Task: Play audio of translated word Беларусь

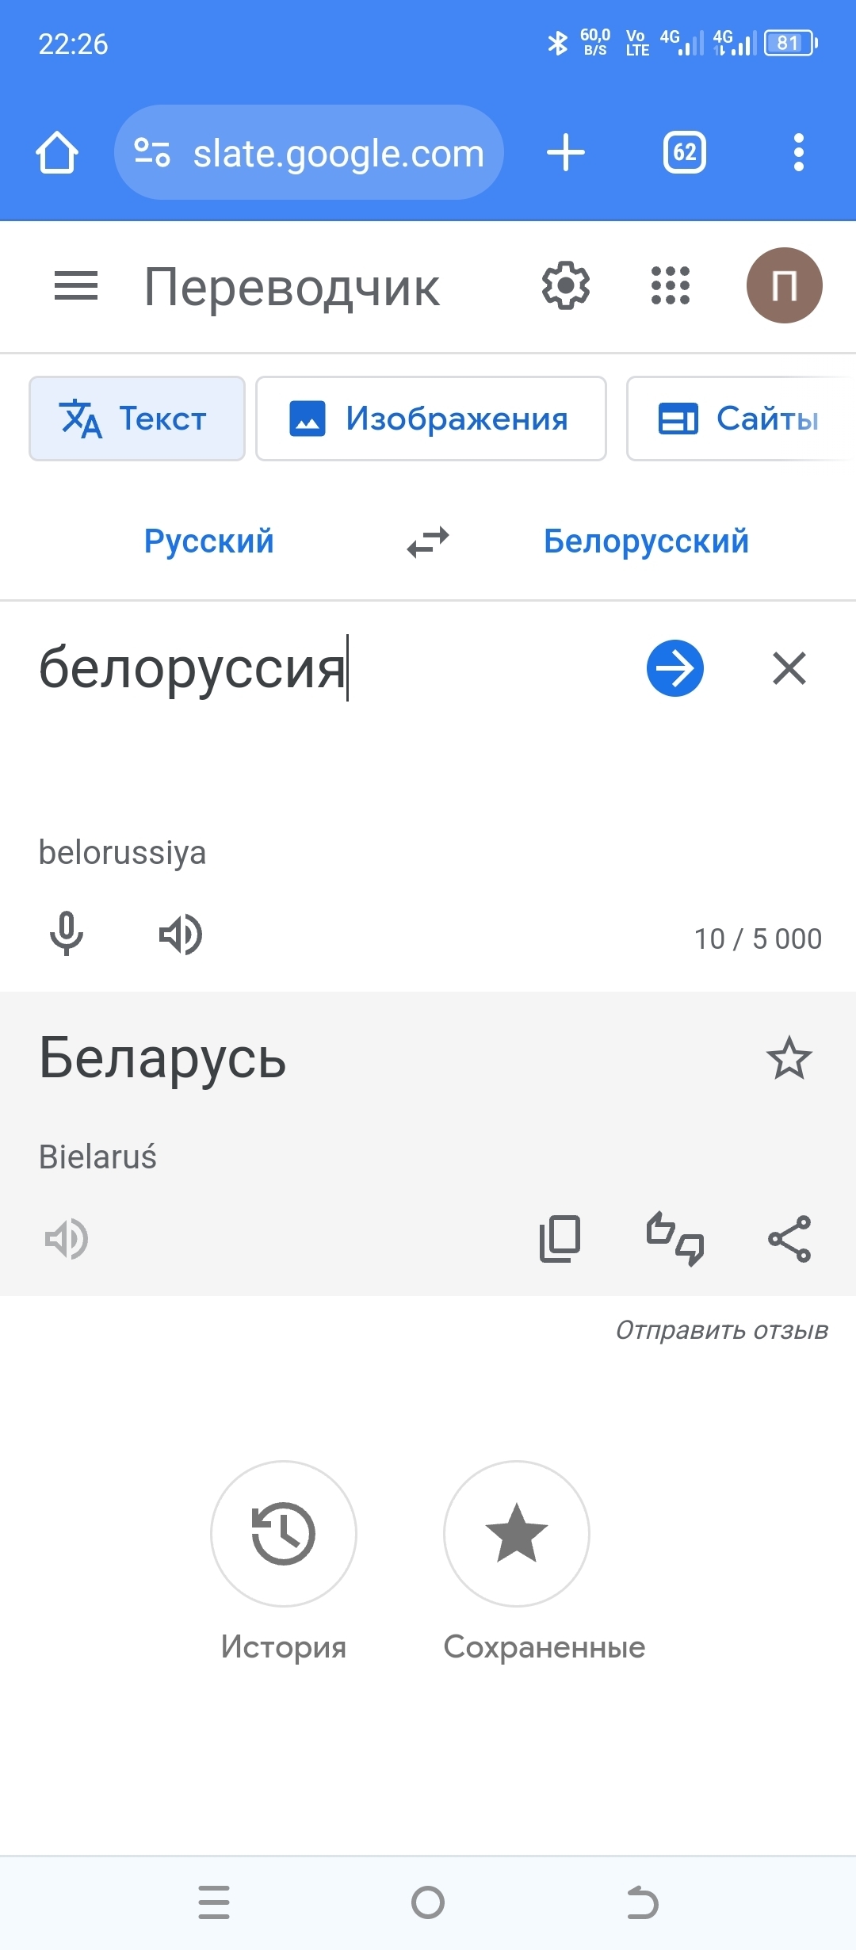Action: [x=67, y=1239]
